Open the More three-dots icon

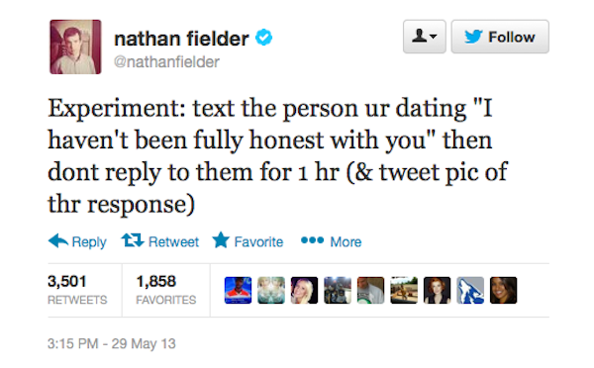(312, 240)
